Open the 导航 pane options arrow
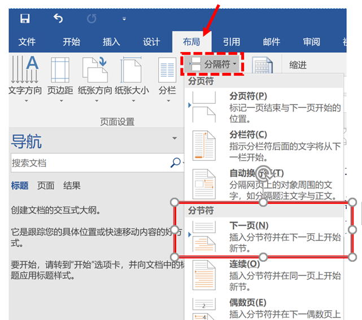The image size is (362, 320). pyautogui.click(x=175, y=138)
